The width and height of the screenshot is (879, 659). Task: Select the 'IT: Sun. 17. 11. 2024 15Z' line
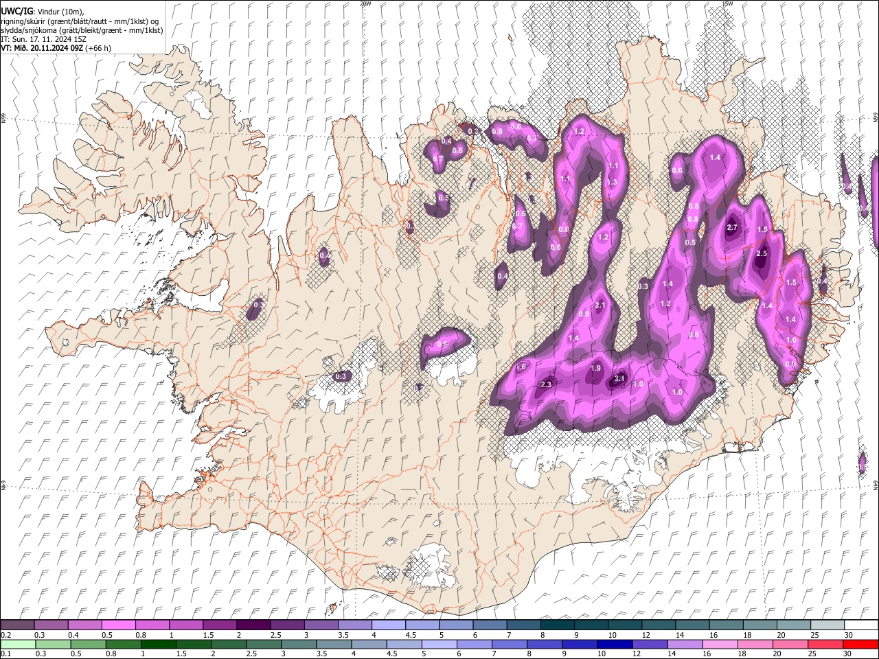tap(44, 39)
